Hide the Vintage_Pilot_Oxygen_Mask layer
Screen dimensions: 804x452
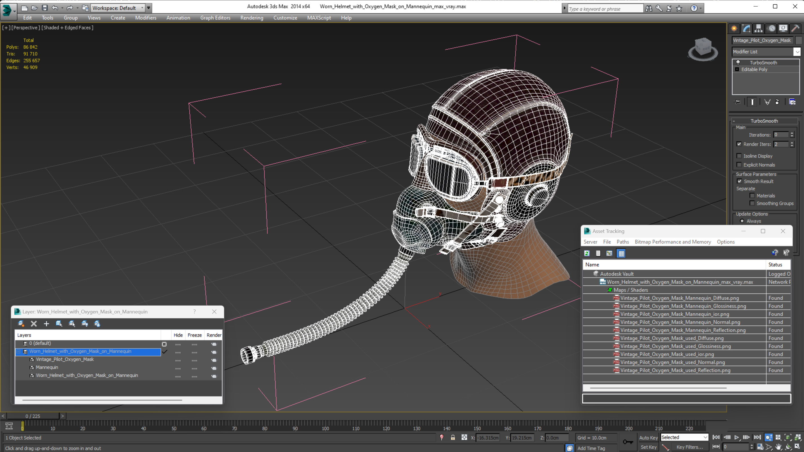[x=178, y=359]
